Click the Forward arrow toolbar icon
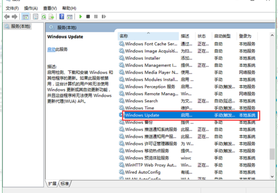This screenshot has height=193, width=278. coord(14,17)
